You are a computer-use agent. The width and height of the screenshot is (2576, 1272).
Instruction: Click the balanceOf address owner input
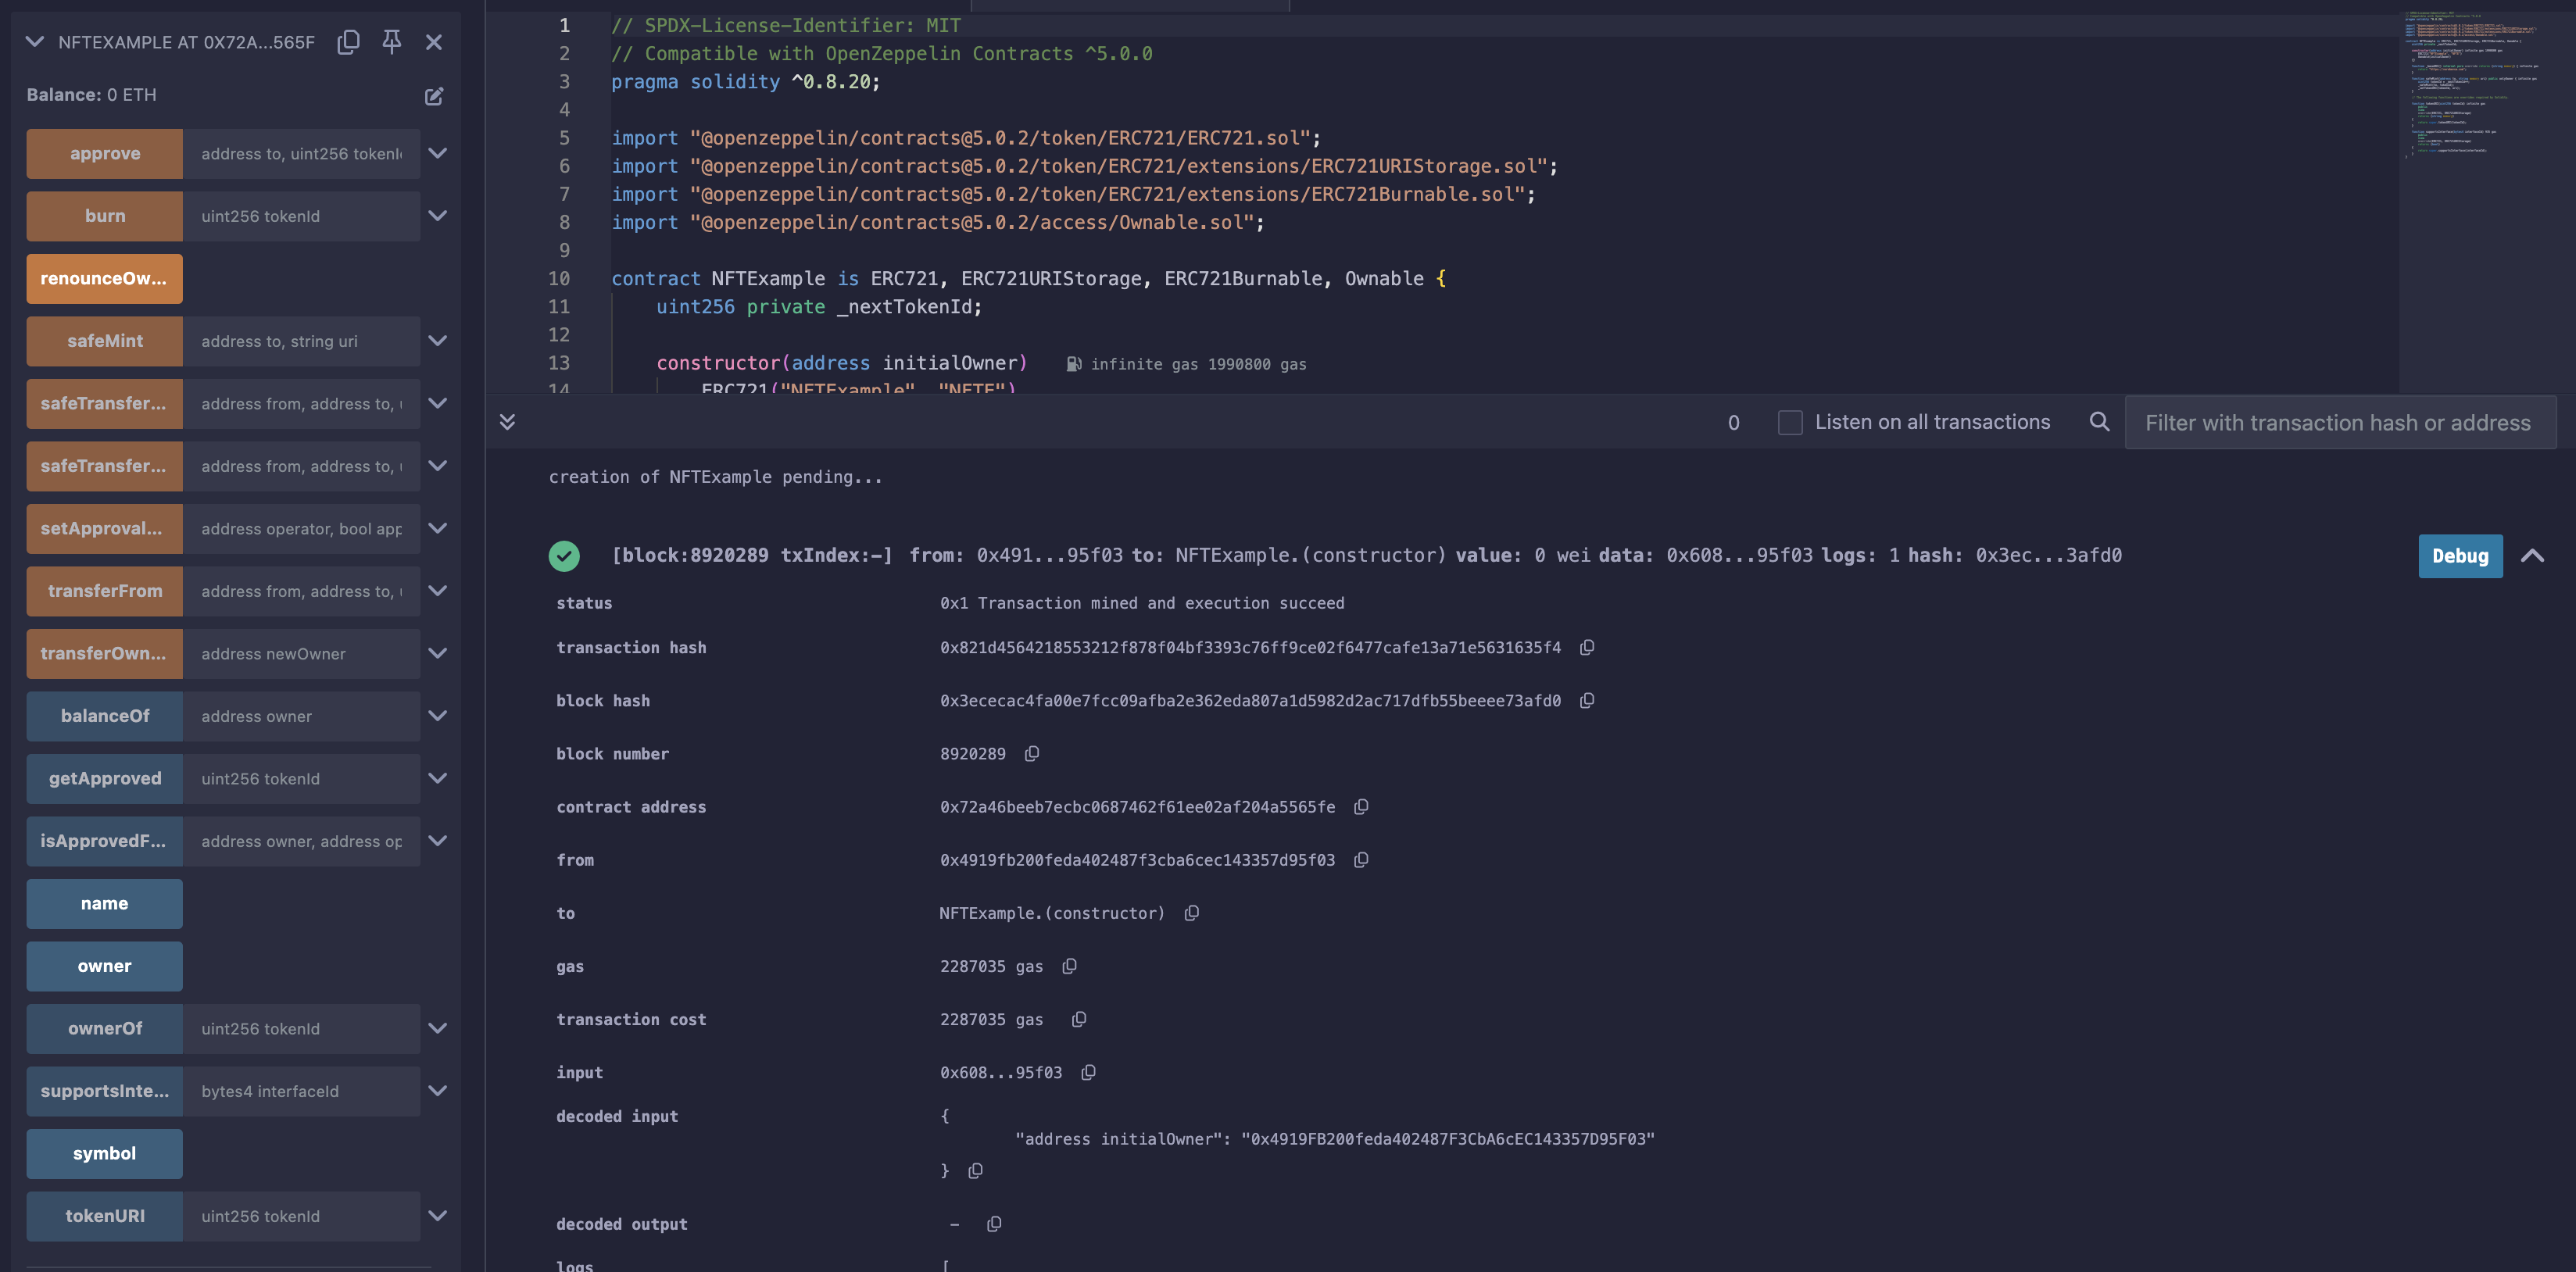[x=300, y=716]
